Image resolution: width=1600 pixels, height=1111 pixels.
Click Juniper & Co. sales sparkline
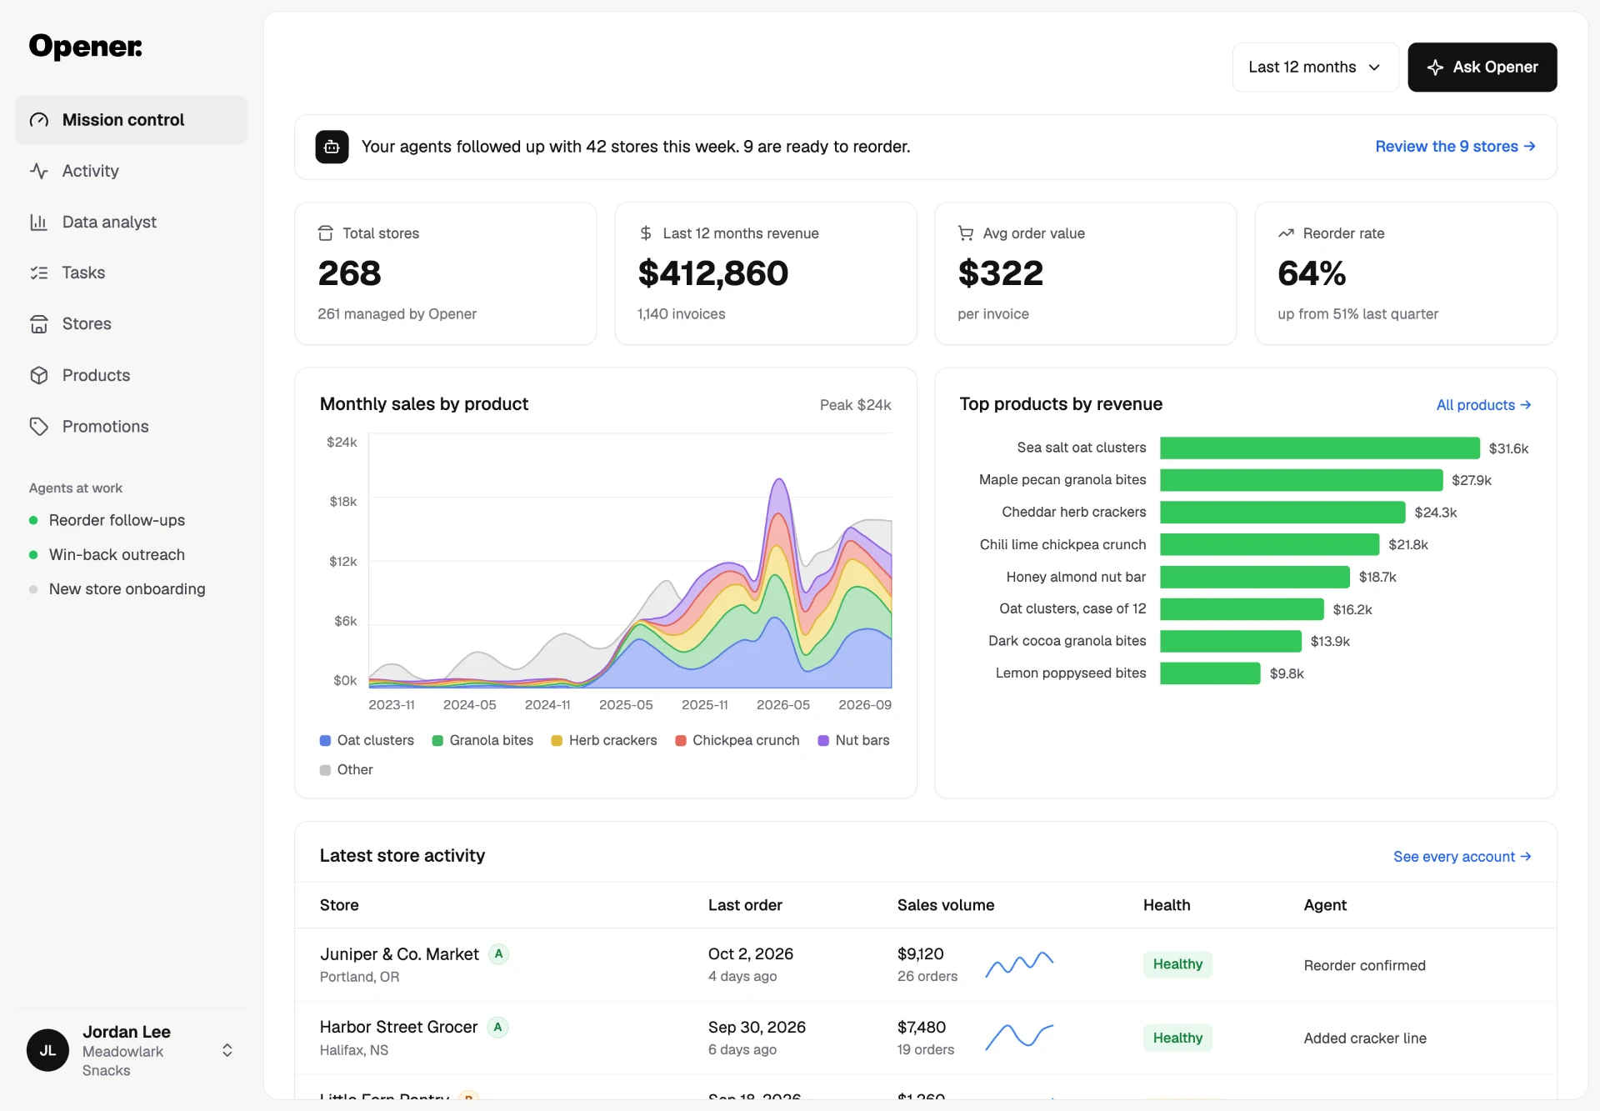tap(1019, 964)
